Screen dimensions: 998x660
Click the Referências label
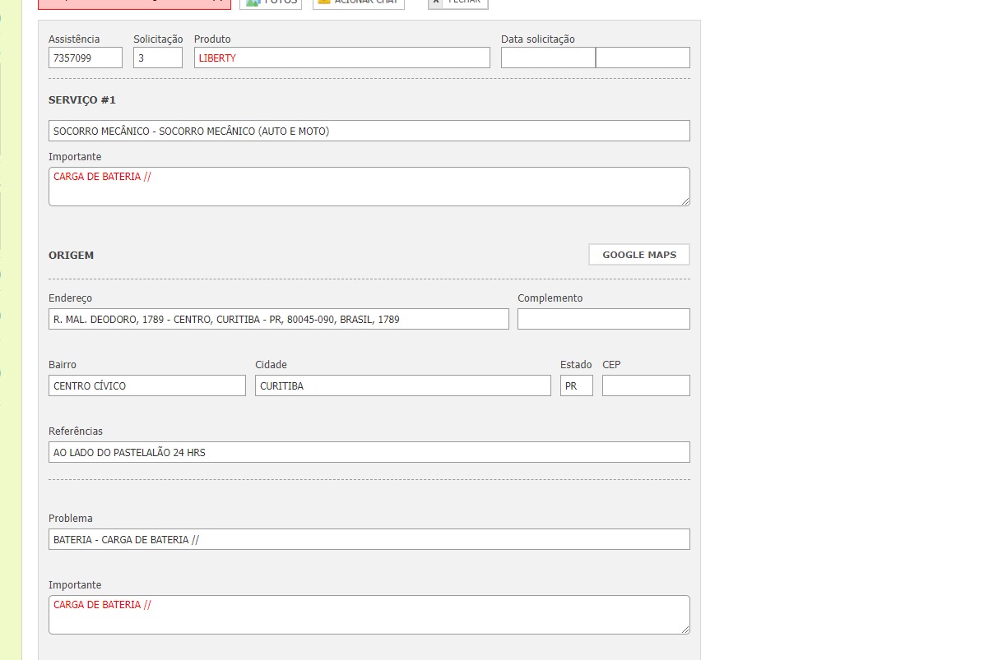76,431
